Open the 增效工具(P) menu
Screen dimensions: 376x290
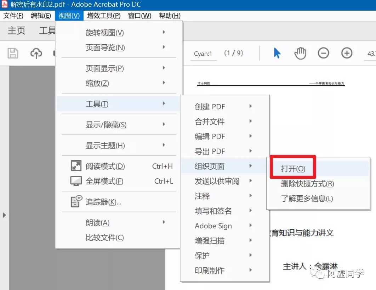[x=104, y=16]
